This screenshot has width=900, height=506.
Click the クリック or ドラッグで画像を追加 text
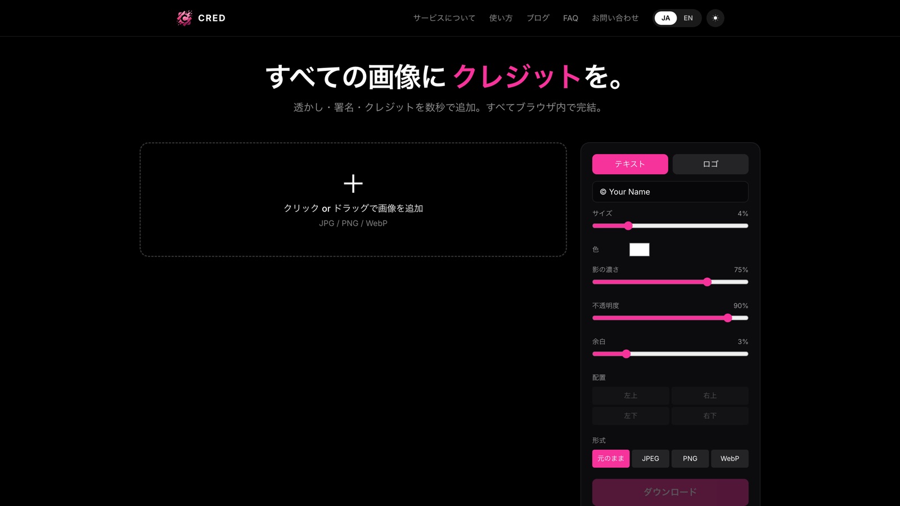[x=353, y=209]
